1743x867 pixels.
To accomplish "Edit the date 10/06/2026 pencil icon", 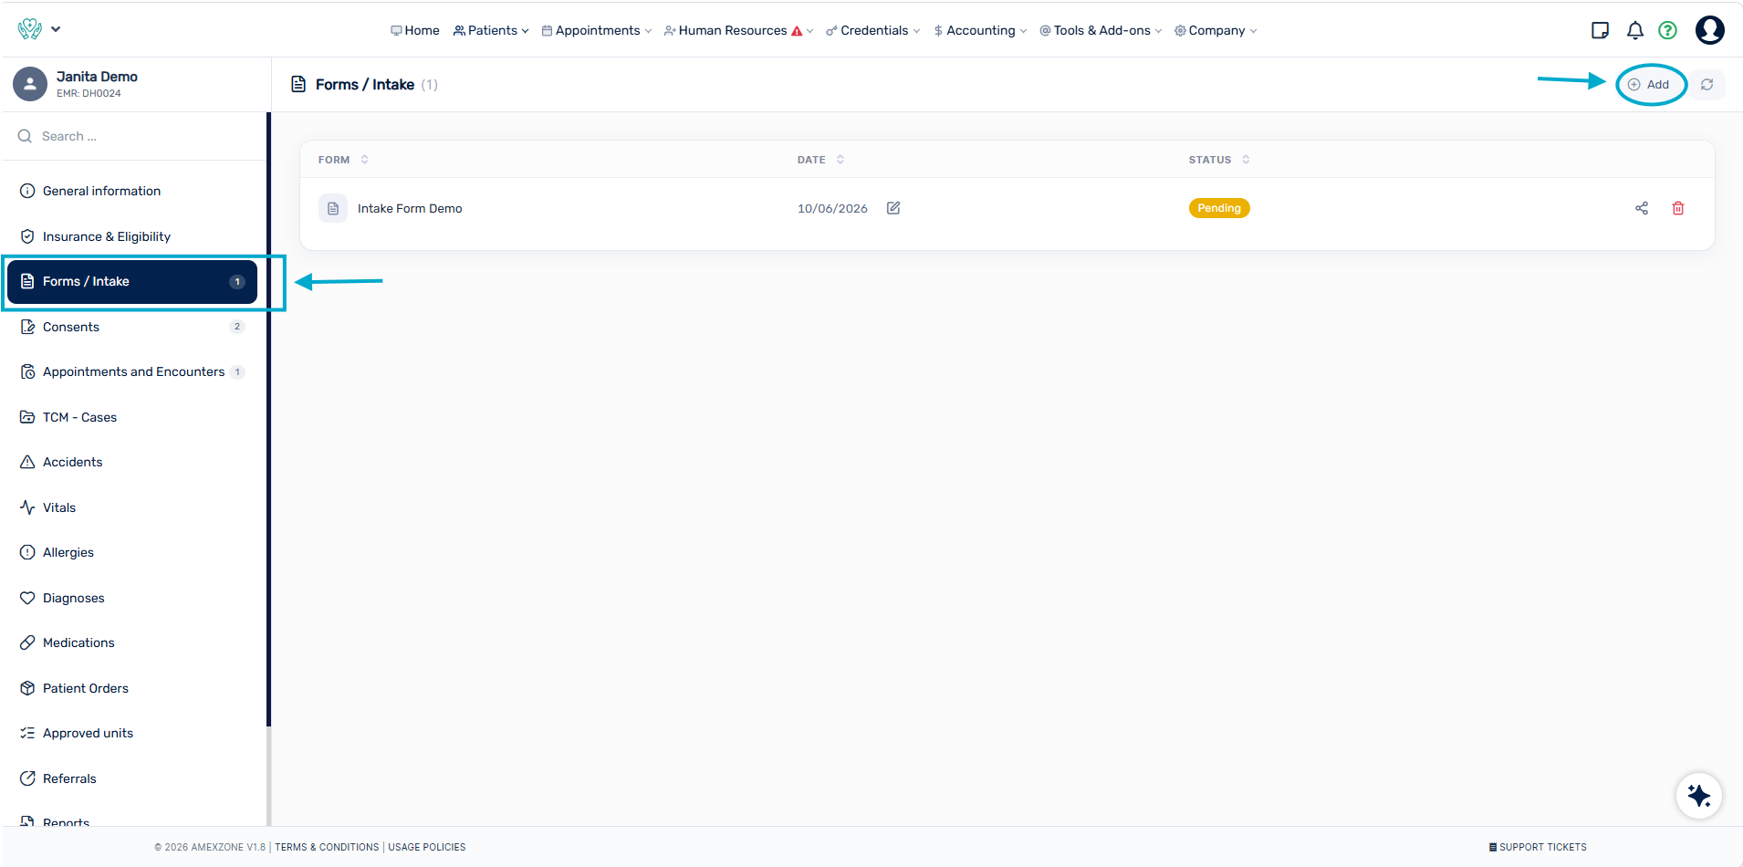I will [893, 208].
